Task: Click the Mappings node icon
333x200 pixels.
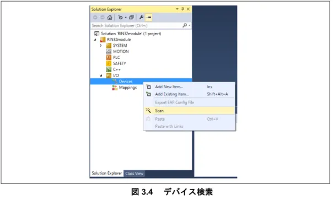Action: 115,88
